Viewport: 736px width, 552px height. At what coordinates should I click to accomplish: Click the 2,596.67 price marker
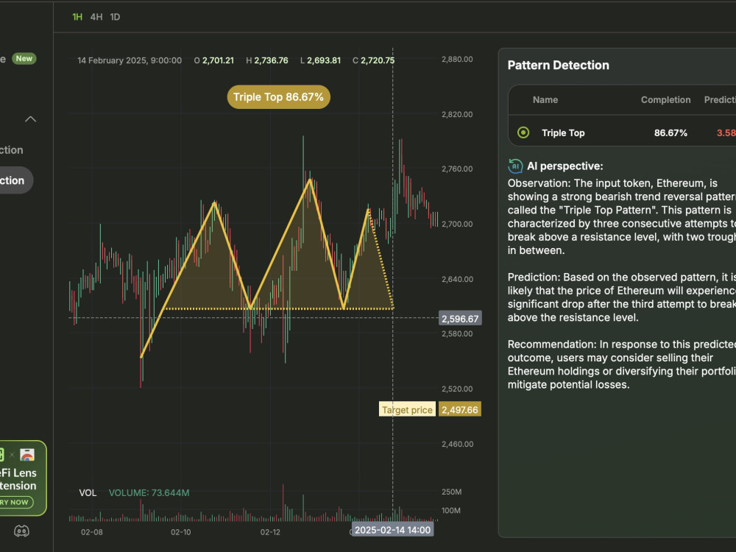460,318
